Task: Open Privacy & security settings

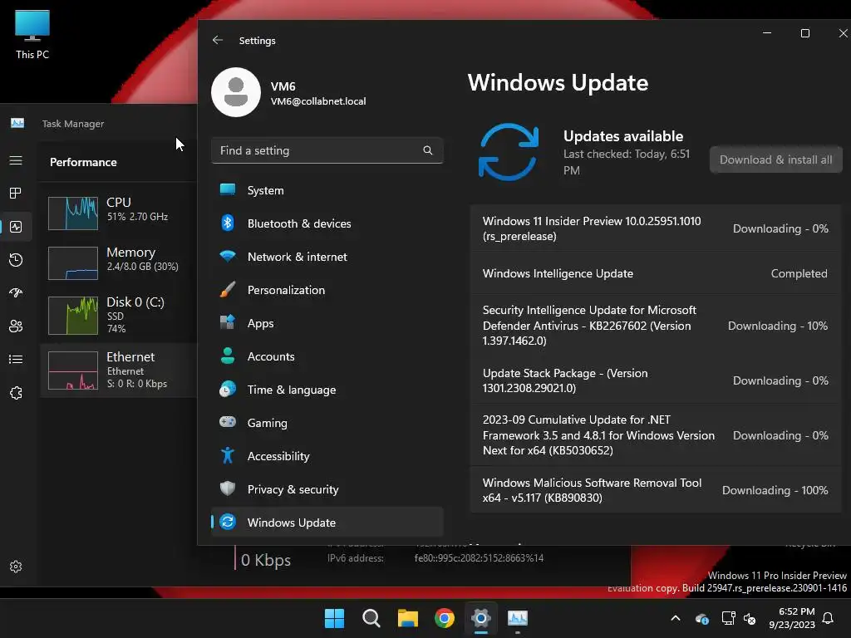Action: point(327,489)
